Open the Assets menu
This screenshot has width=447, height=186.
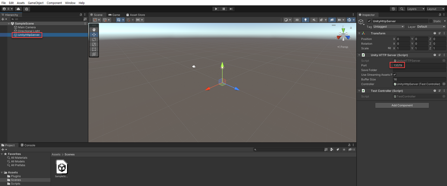[21, 3]
